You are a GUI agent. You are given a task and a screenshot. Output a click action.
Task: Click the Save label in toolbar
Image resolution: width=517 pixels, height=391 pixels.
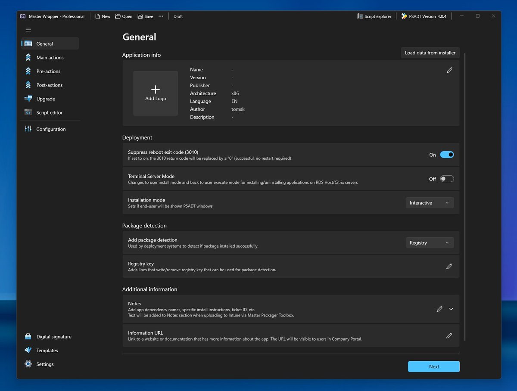click(149, 16)
